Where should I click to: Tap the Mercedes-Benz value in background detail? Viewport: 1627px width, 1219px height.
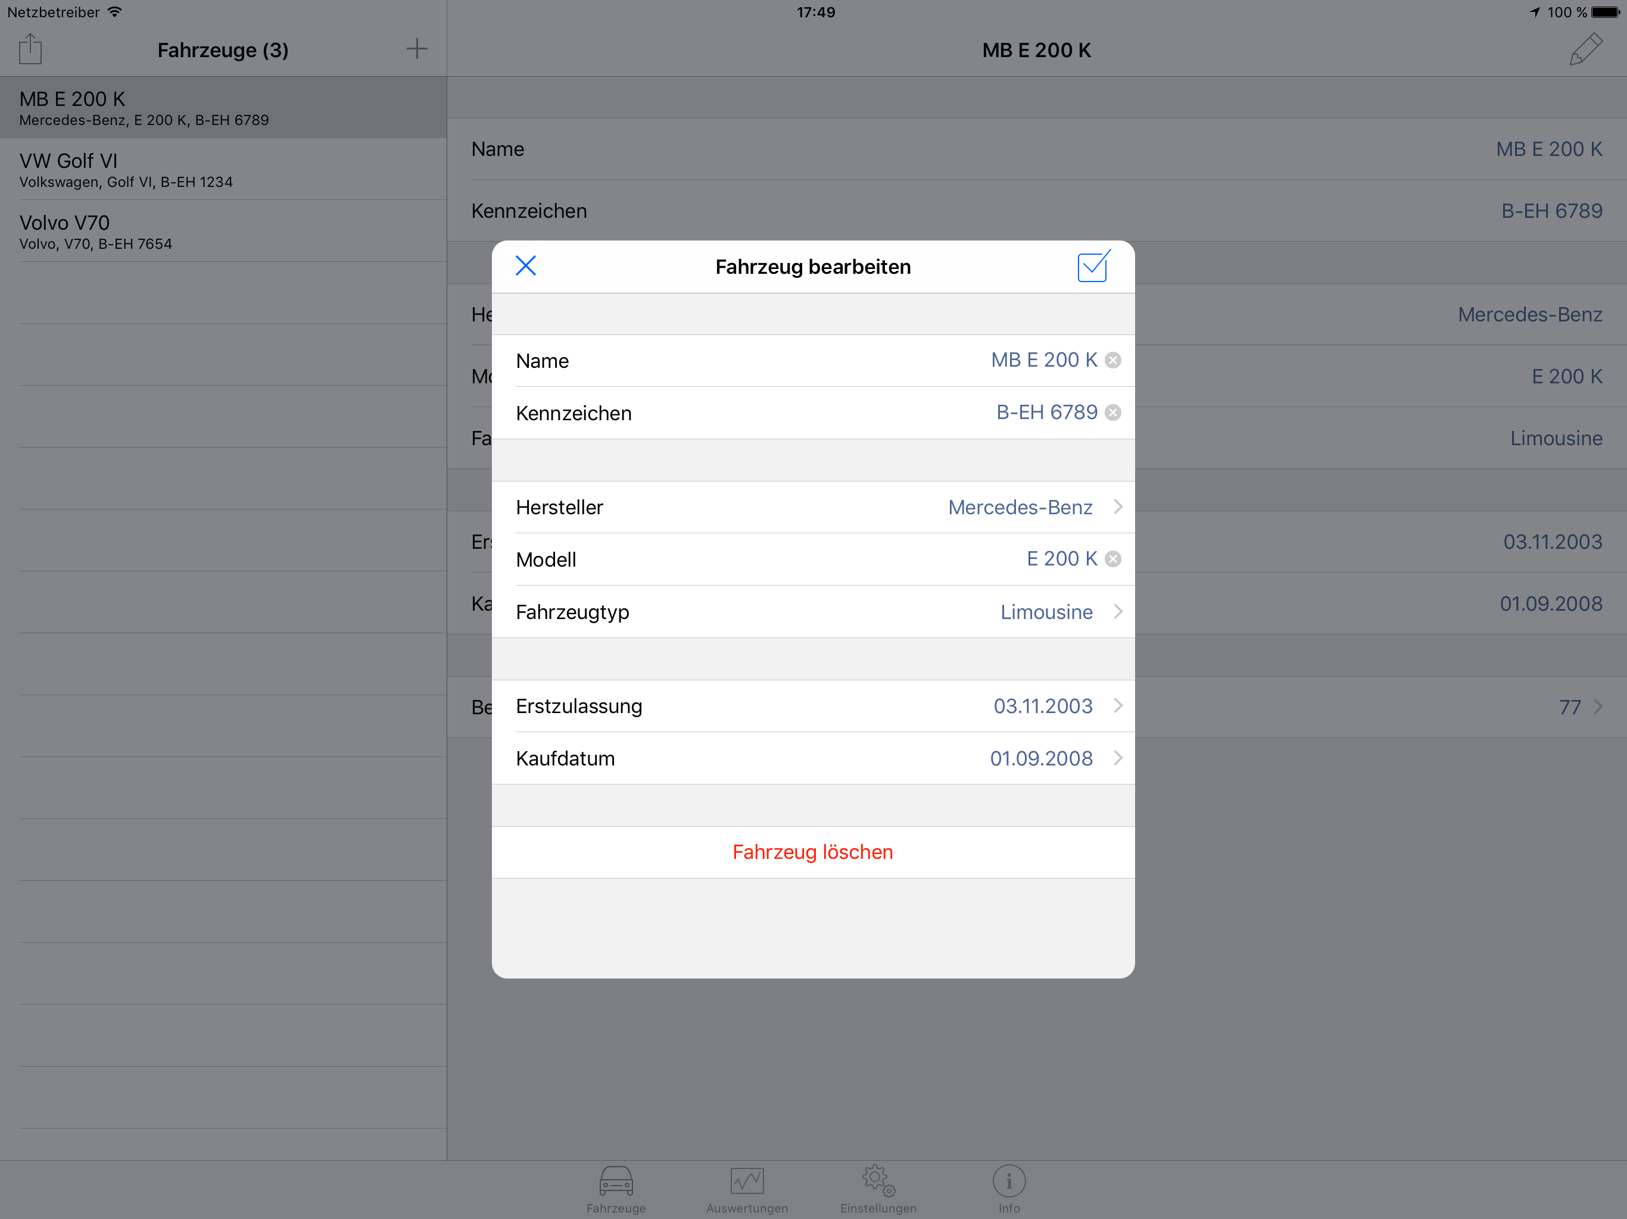[x=1530, y=315]
